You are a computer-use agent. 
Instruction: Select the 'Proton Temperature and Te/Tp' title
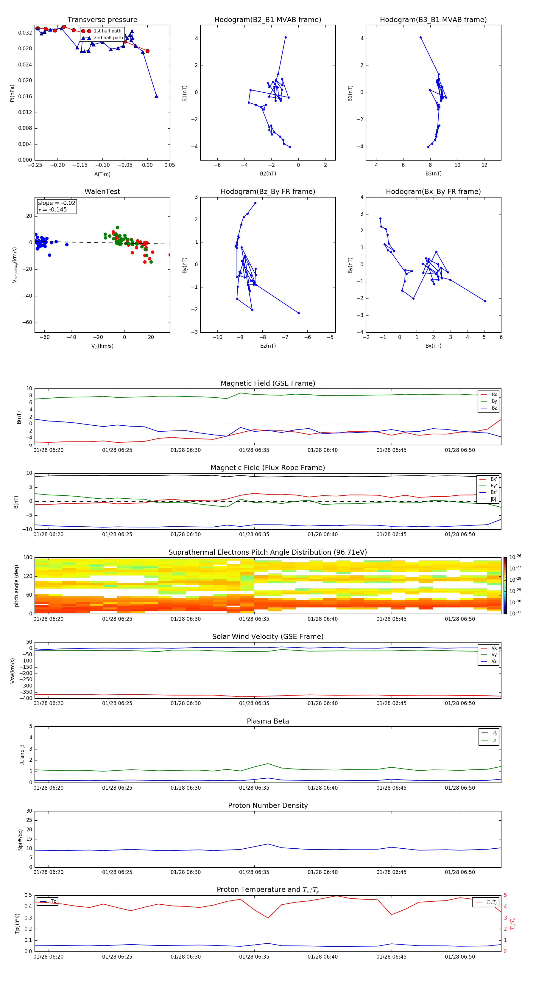[x=268, y=890]
